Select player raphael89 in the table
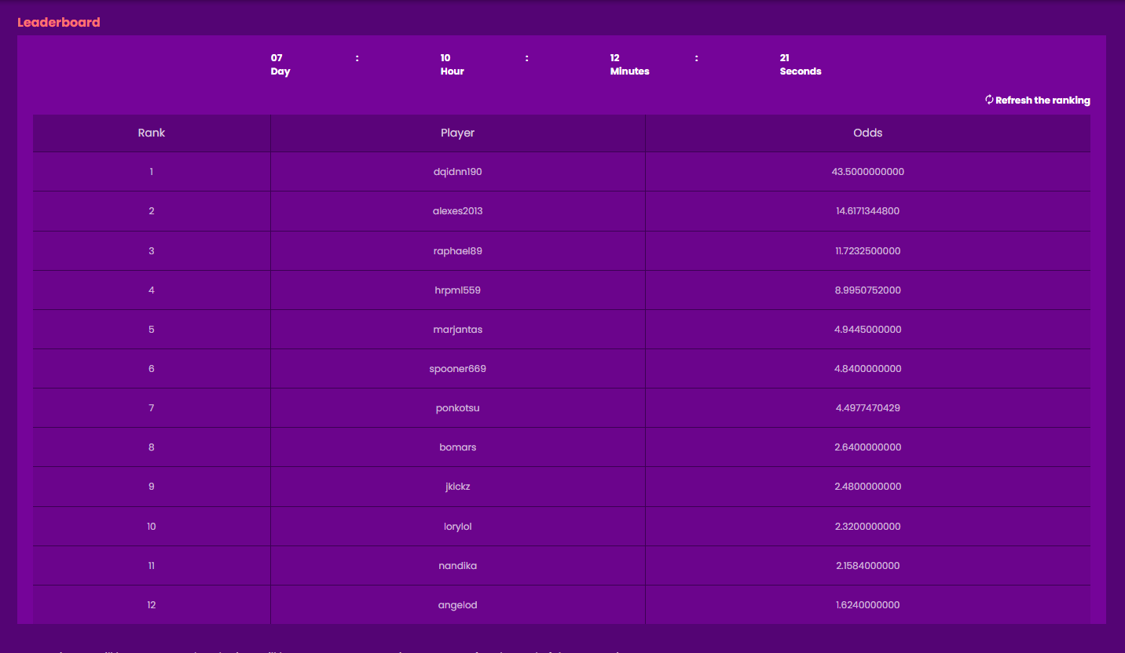 (x=457, y=251)
